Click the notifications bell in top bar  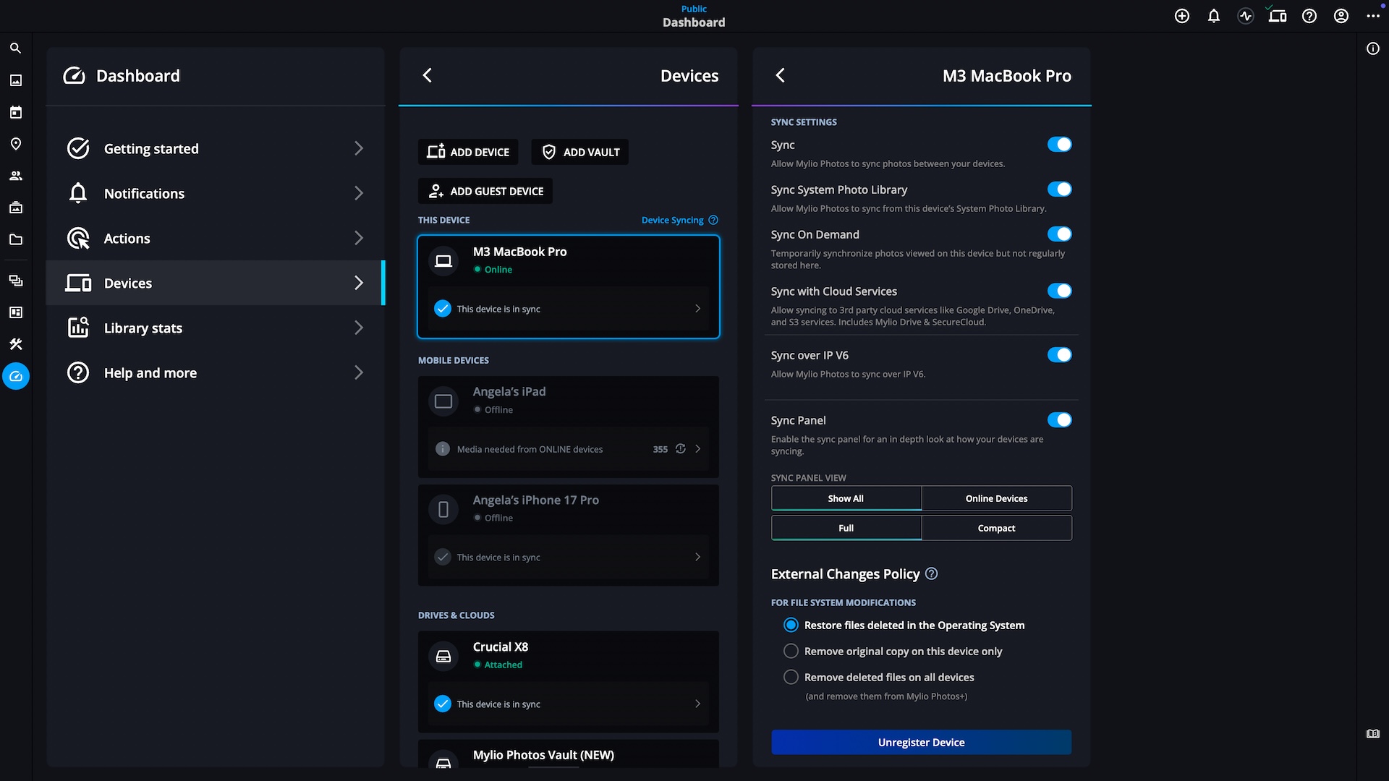pyautogui.click(x=1214, y=16)
